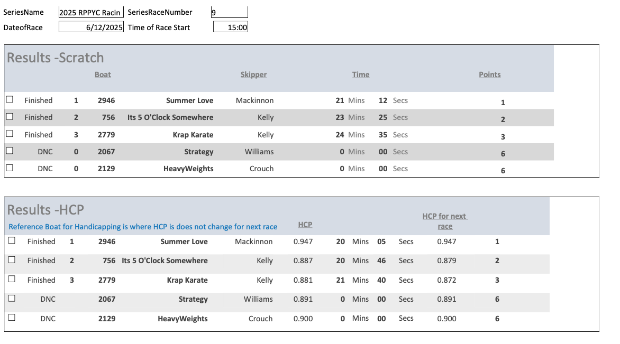Click the Points column header
This screenshot has height=344, width=620.
click(489, 75)
